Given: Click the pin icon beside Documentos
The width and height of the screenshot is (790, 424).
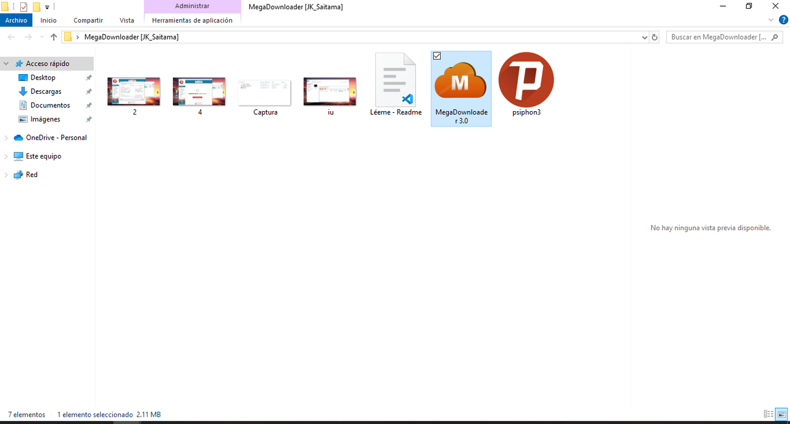Looking at the screenshot, I should click(x=89, y=106).
